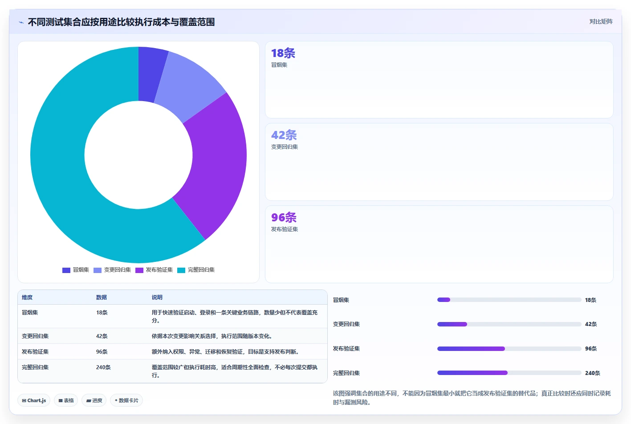
Task: Toggle the 冒烟集 legend color box
Action: pos(66,270)
